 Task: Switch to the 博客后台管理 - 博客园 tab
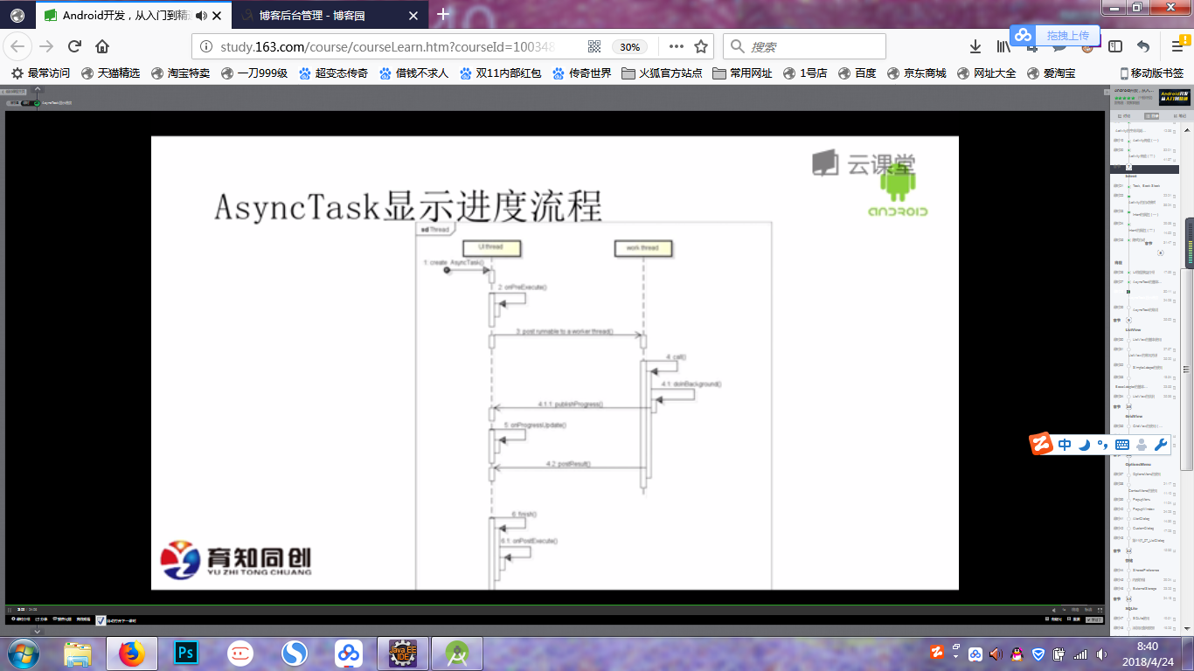[x=323, y=15]
